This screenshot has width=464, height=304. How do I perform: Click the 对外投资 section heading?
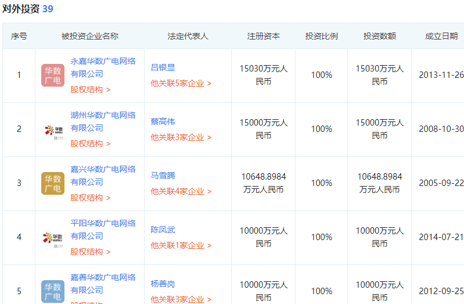[x=21, y=9]
